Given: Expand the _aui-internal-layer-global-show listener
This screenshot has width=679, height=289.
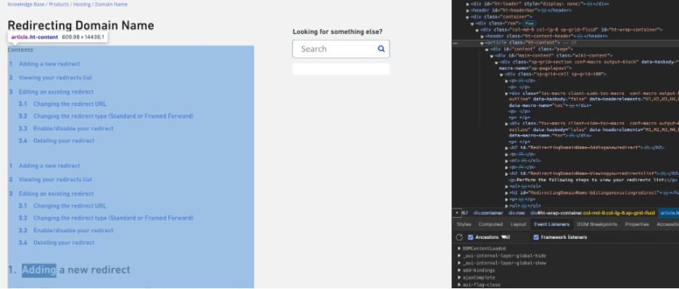Looking at the screenshot, I should [x=459, y=263].
